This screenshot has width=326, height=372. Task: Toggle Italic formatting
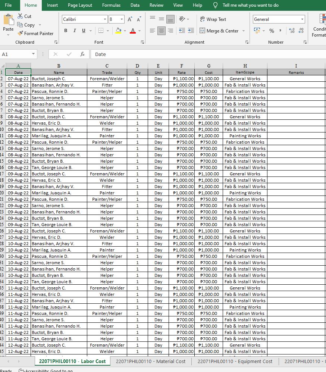(75, 31)
